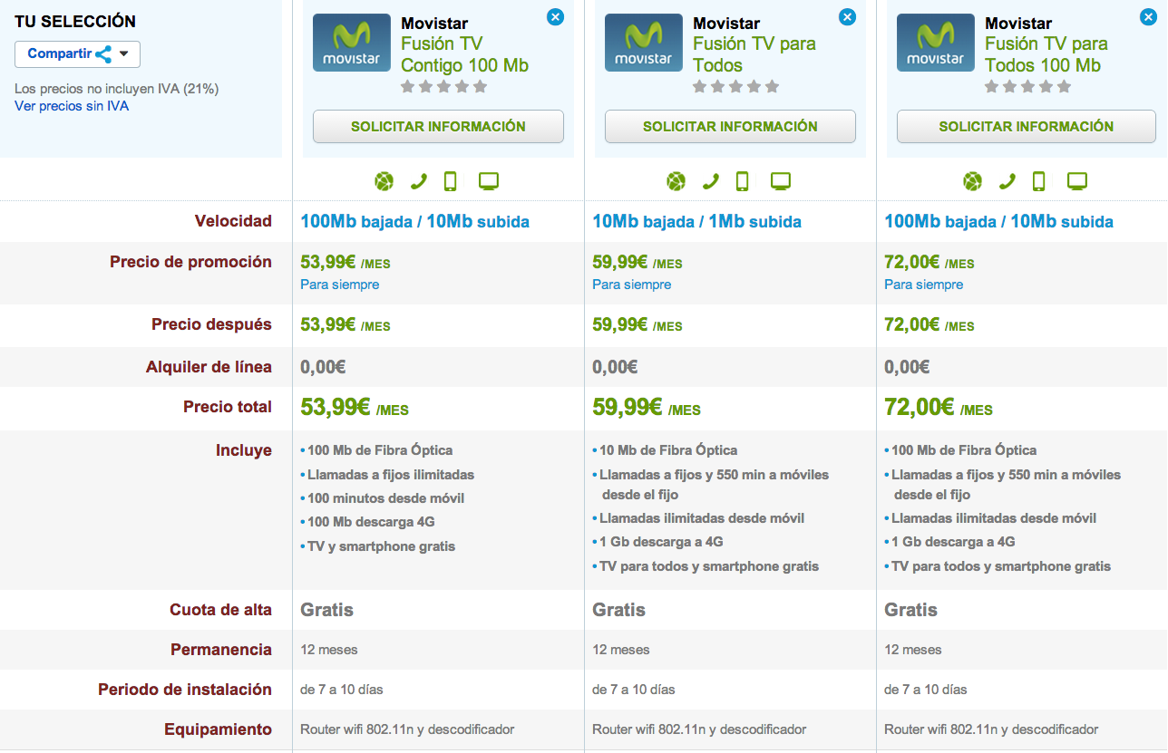Remove Fusión TV para Todos (10Mb) from selection

click(847, 16)
